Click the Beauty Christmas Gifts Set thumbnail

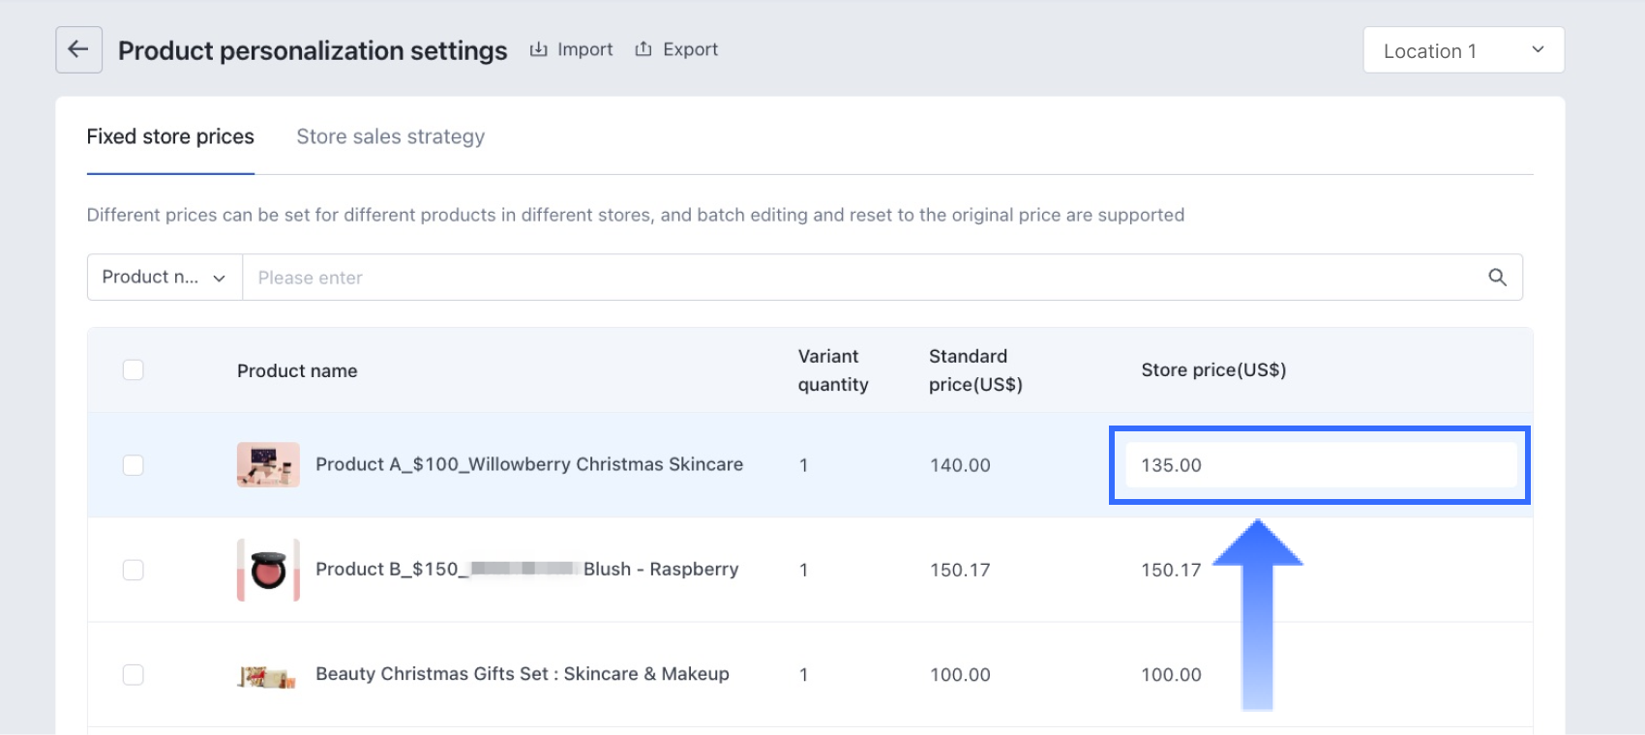tap(268, 675)
